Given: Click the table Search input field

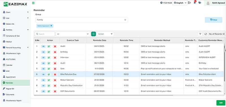Looking at the screenshot, I should (45, 34).
